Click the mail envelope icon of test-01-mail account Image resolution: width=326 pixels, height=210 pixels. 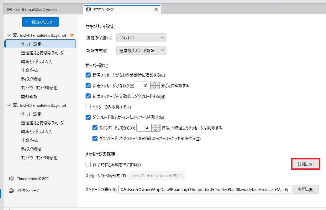click(x=15, y=35)
